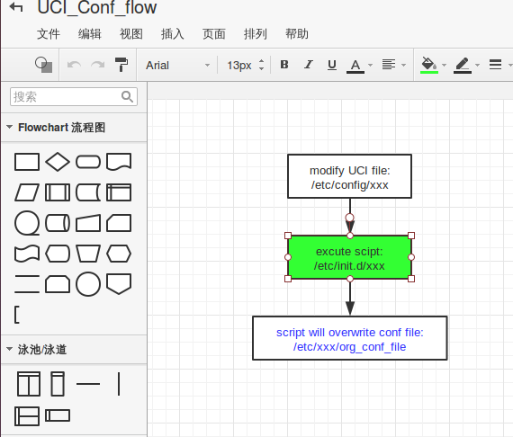Screen dimensions: 513x437
Task: Open the 编辑 menu
Action: 90,34
